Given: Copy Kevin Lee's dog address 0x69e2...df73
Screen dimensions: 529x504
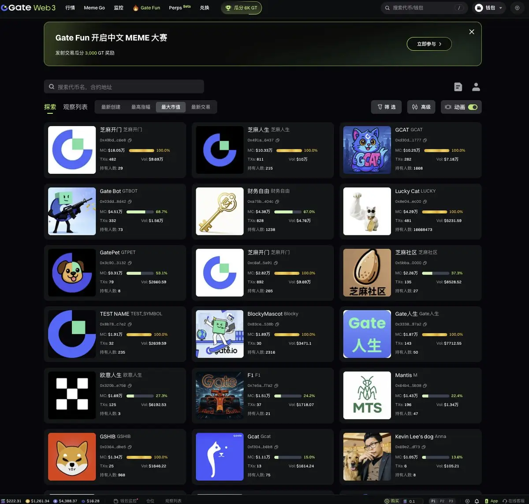Looking at the screenshot, I should (x=424, y=447).
